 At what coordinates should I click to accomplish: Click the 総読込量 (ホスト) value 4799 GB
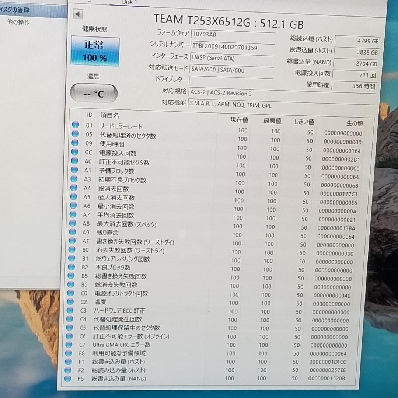357,41
